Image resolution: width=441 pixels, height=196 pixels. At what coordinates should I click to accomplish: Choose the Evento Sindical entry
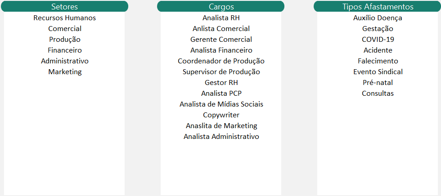coord(378,72)
